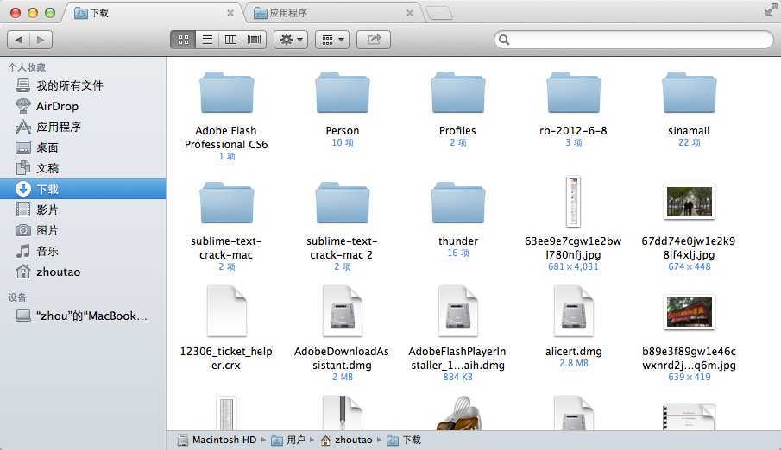Click the rb-2012-6-8 folder name label
This screenshot has width=781, height=450.
(x=573, y=131)
